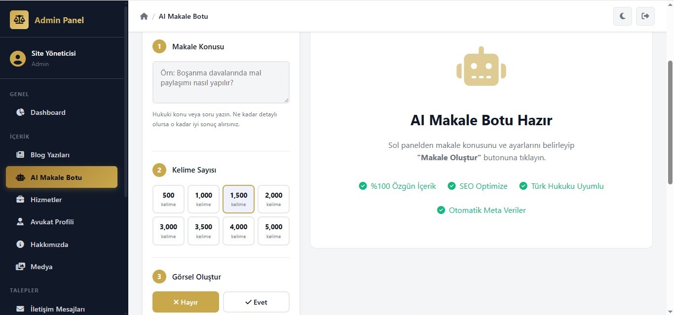The image size is (674, 315).
Task: Open the Site Yöneticisi user avatar
Action: (18, 58)
